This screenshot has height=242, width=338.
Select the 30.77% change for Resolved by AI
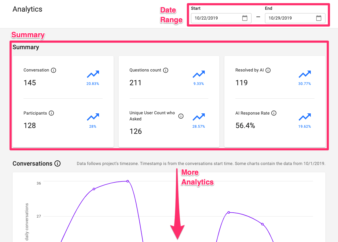pyautogui.click(x=305, y=84)
